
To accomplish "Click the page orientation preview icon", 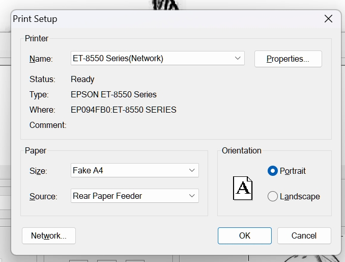I will coord(243,188).
